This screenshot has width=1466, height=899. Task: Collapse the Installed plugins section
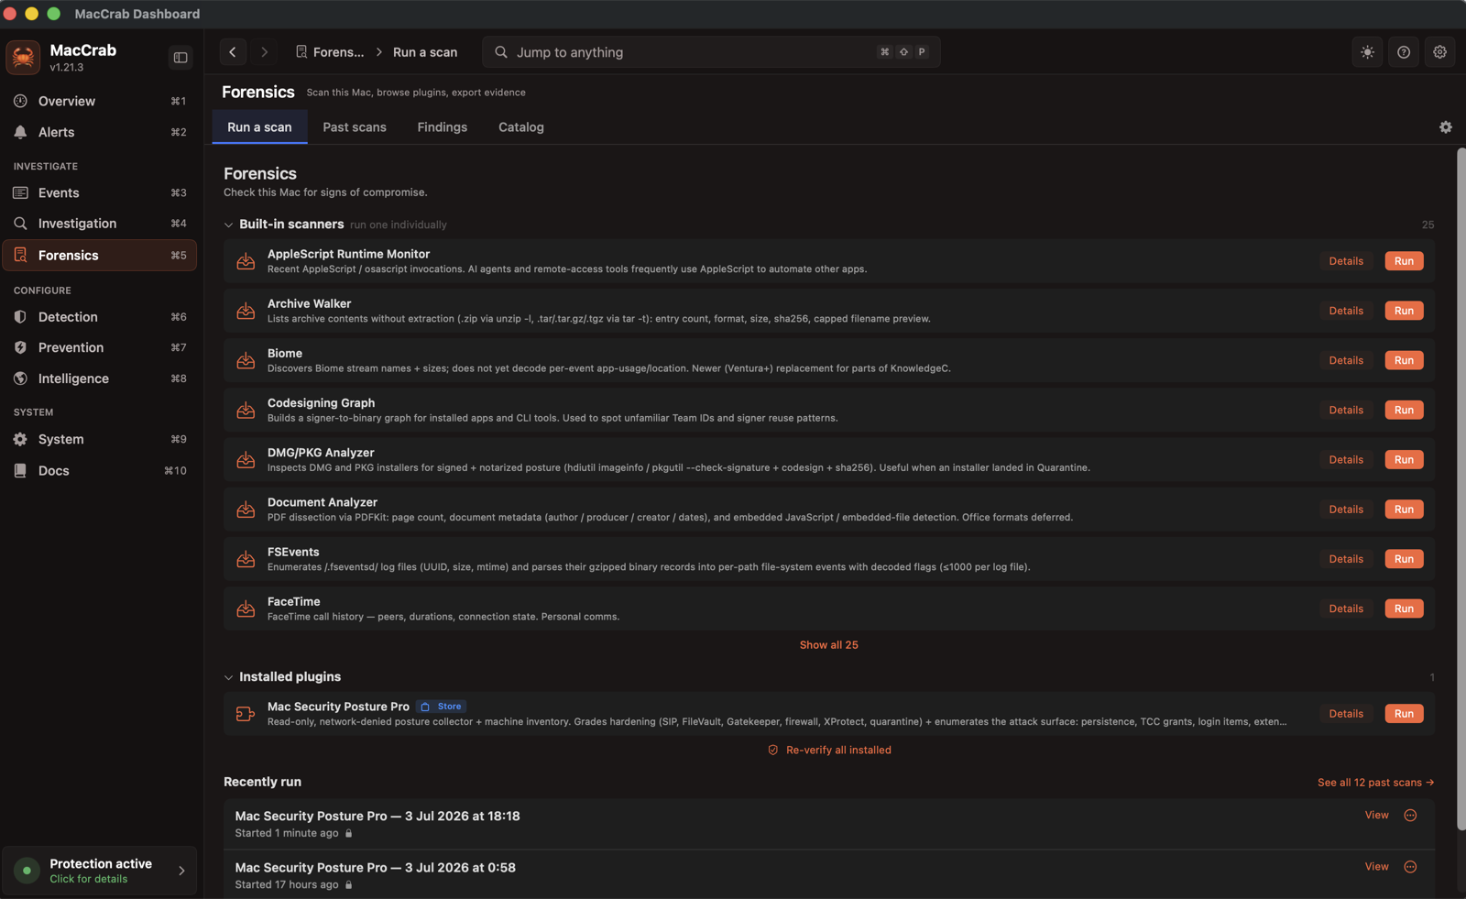click(x=228, y=677)
